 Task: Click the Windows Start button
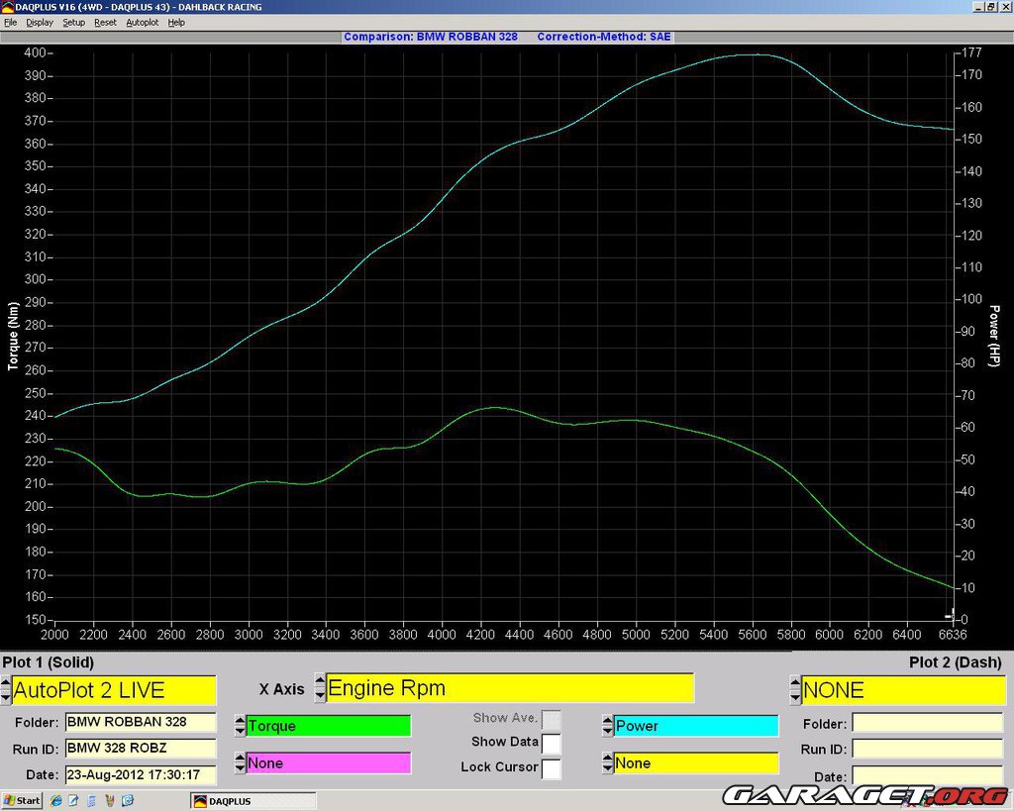22,801
